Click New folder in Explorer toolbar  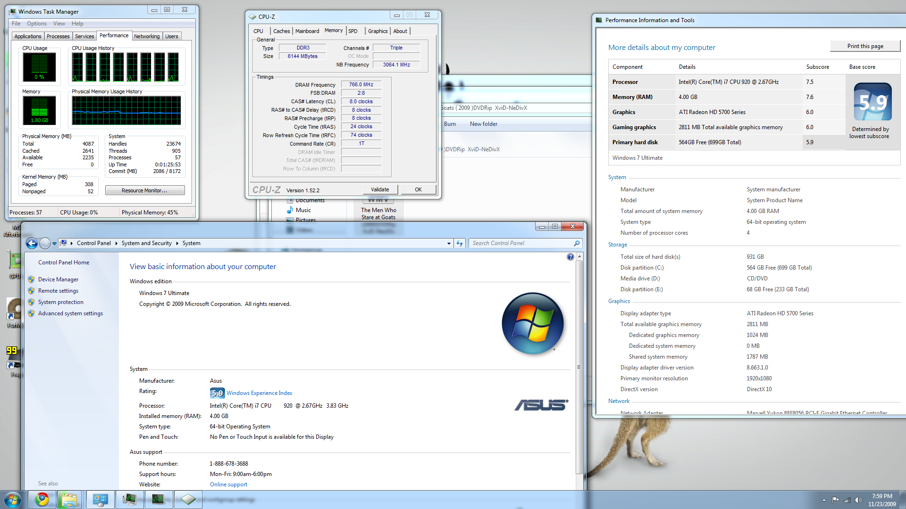click(484, 124)
